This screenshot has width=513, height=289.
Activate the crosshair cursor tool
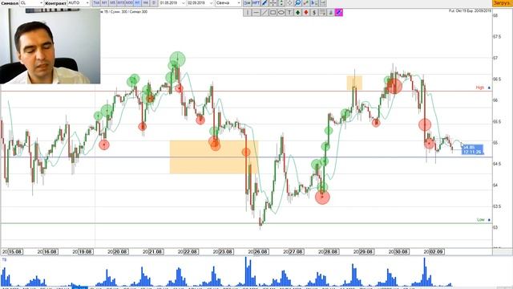click(x=273, y=3)
